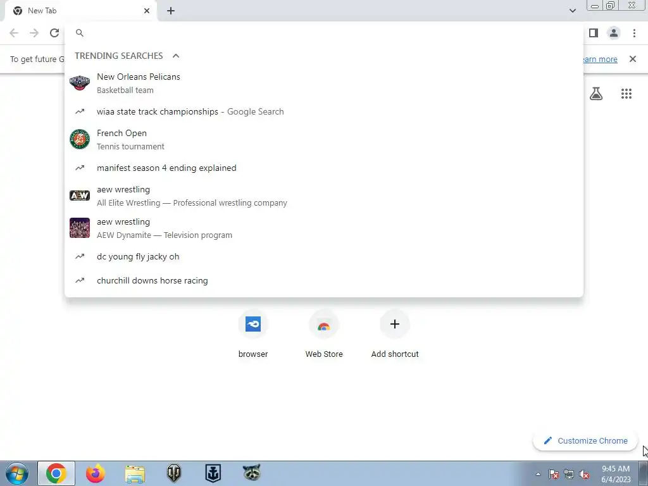Click the trending arrow icon beside churchill downs
The image size is (648, 486).
coord(80,280)
